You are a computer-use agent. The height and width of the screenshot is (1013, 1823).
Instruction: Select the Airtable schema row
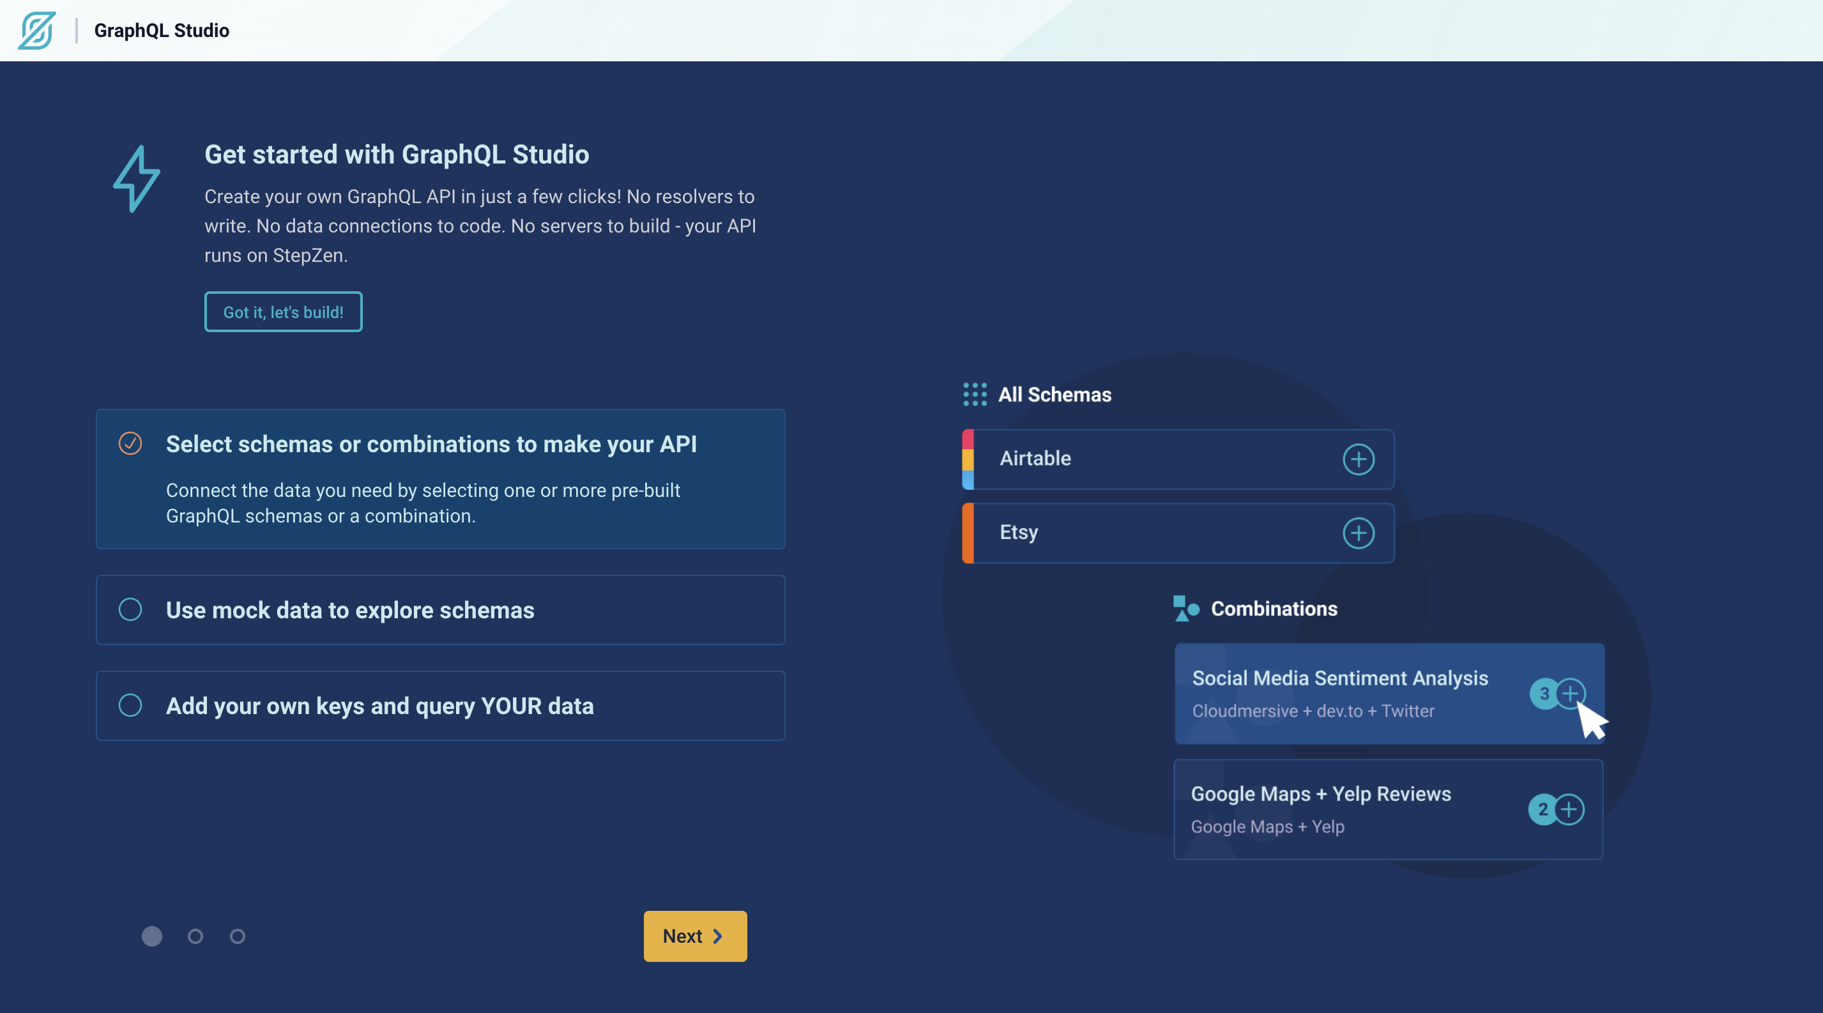(1178, 459)
